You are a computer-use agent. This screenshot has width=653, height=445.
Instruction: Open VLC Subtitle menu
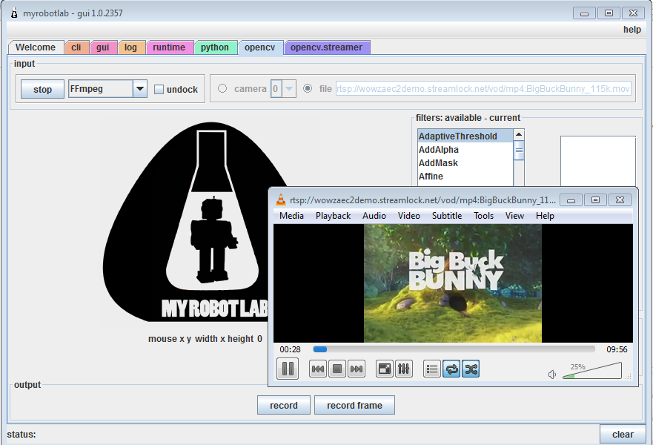447,216
